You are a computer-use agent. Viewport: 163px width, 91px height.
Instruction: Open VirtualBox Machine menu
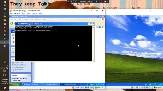17,14
